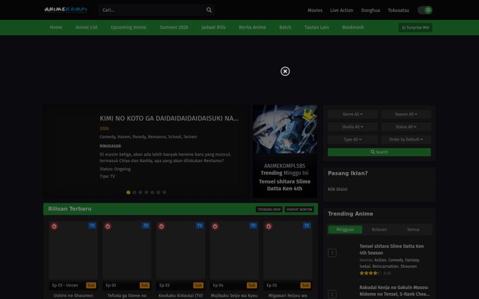Click the Klik Disini link

[337, 189]
